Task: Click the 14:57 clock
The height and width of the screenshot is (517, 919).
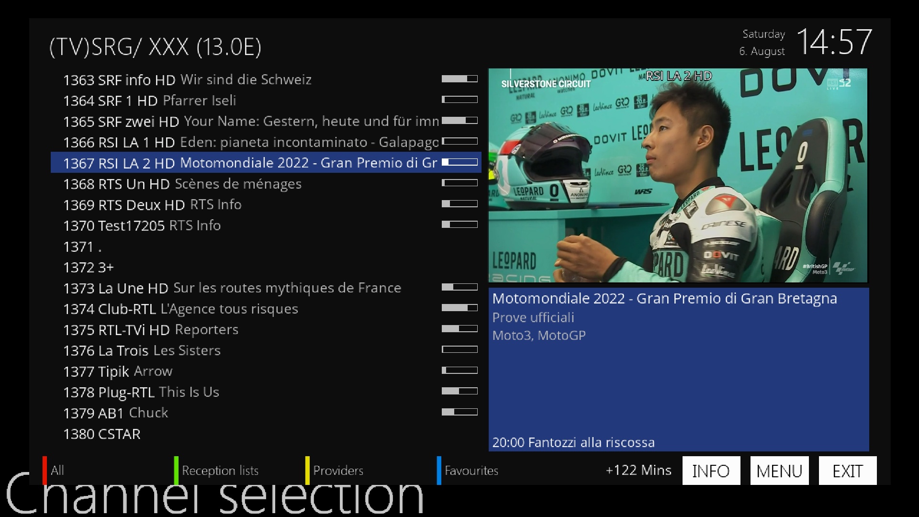Action: [x=834, y=42]
